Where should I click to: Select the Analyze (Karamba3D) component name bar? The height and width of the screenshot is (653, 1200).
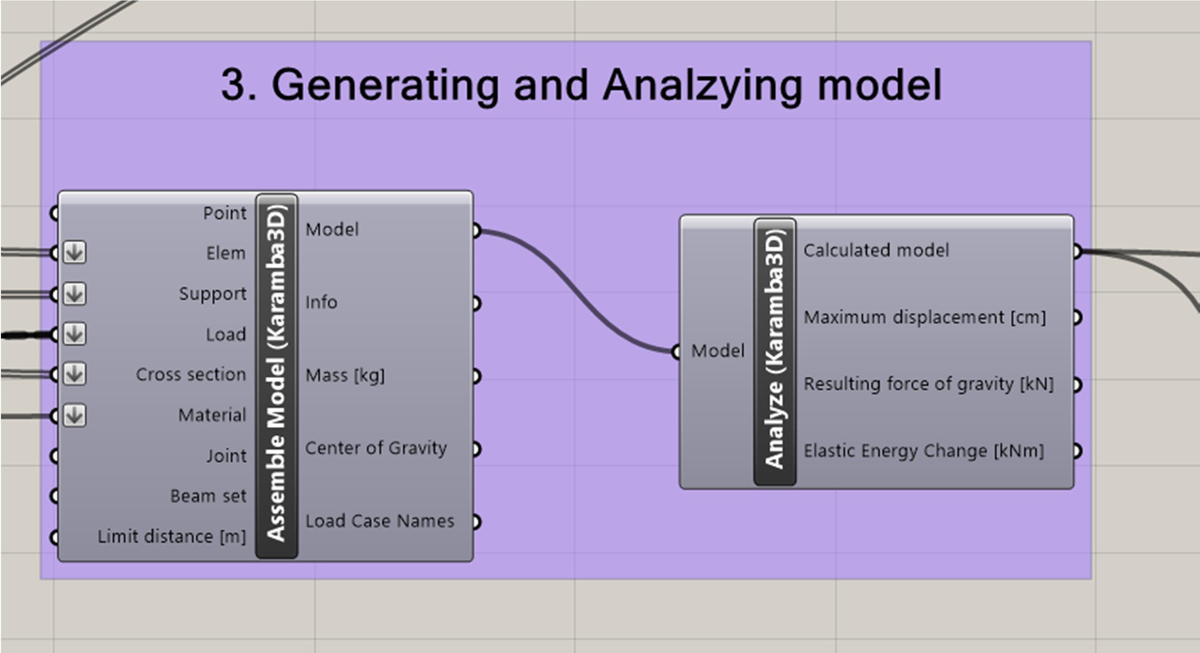pos(775,351)
